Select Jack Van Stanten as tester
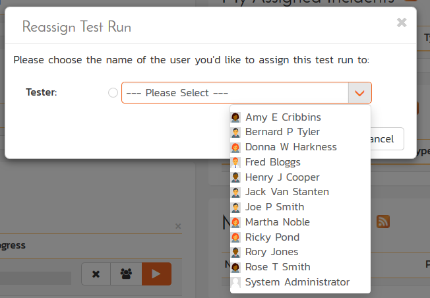 click(287, 192)
